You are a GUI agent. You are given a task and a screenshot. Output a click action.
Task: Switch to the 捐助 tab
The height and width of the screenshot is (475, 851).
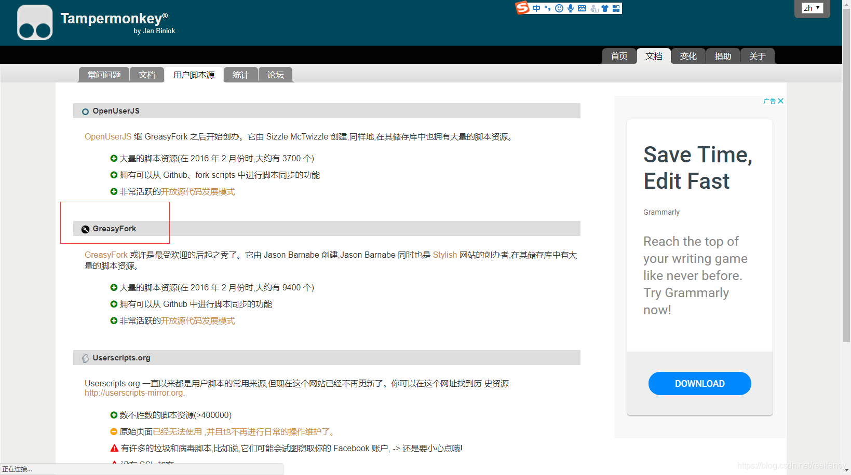click(x=723, y=56)
